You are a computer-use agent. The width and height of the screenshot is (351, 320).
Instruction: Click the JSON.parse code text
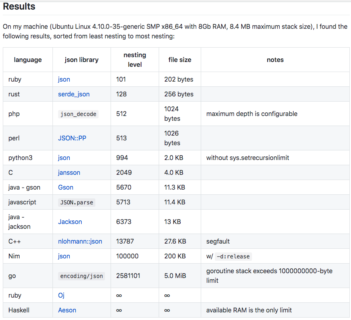point(77,202)
